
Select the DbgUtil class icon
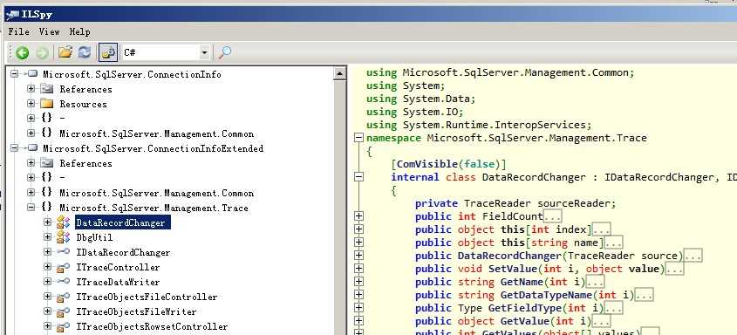(64, 237)
